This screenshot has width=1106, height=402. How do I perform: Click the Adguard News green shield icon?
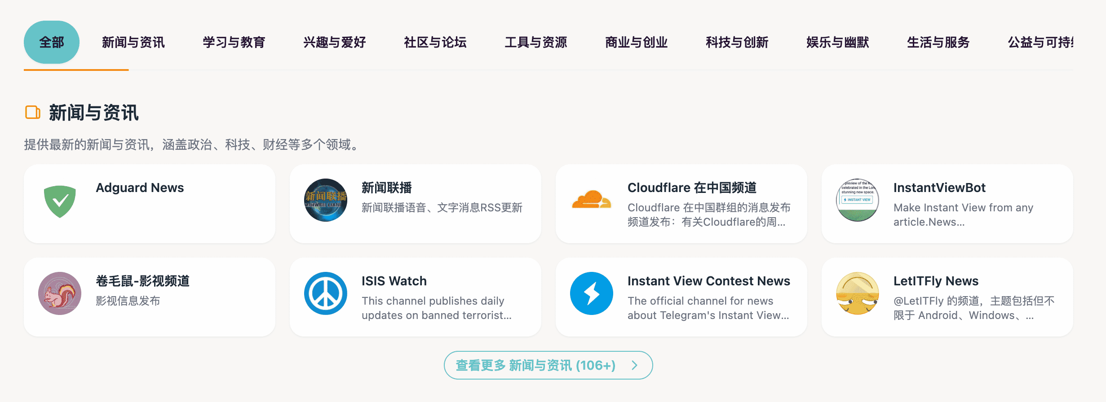[60, 201]
